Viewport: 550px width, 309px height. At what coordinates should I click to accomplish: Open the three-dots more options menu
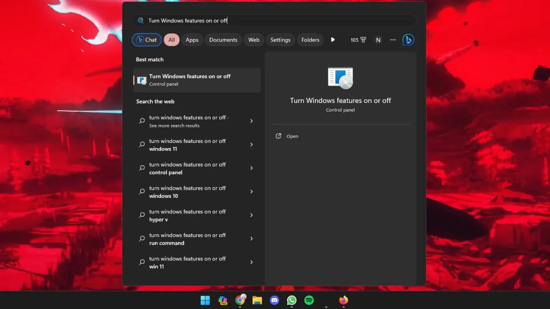pos(393,40)
